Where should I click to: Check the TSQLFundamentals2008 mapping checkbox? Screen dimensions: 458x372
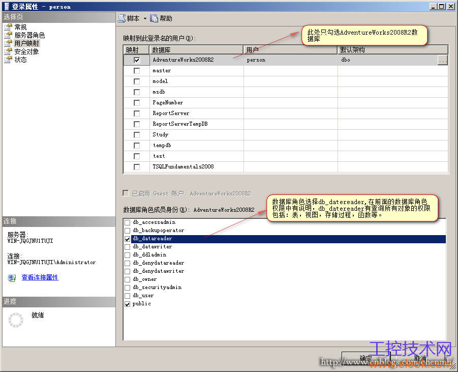coord(137,167)
